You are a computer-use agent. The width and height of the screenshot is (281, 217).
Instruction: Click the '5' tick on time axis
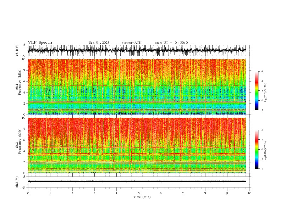coord(139,193)
